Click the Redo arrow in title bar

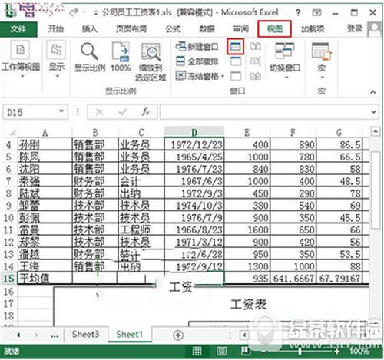point(74,12)
